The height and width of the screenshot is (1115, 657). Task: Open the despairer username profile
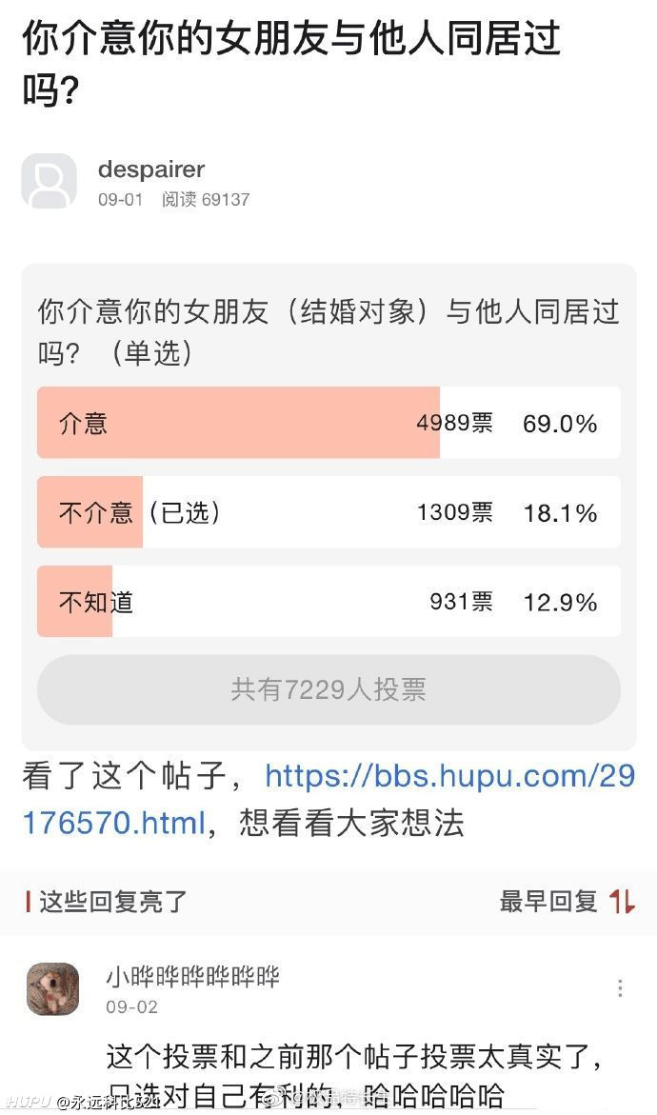tap(151, 169)
